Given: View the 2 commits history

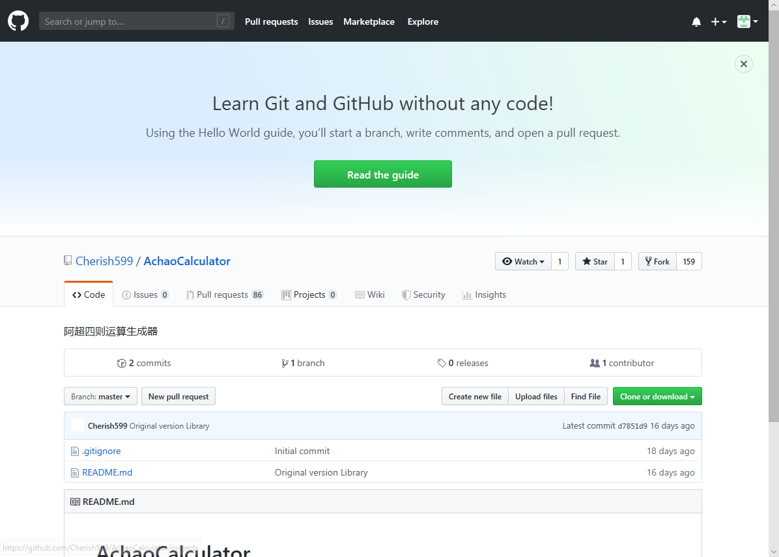Looking at the screenshot, I should pyautogui.click(x=144, y=364).
